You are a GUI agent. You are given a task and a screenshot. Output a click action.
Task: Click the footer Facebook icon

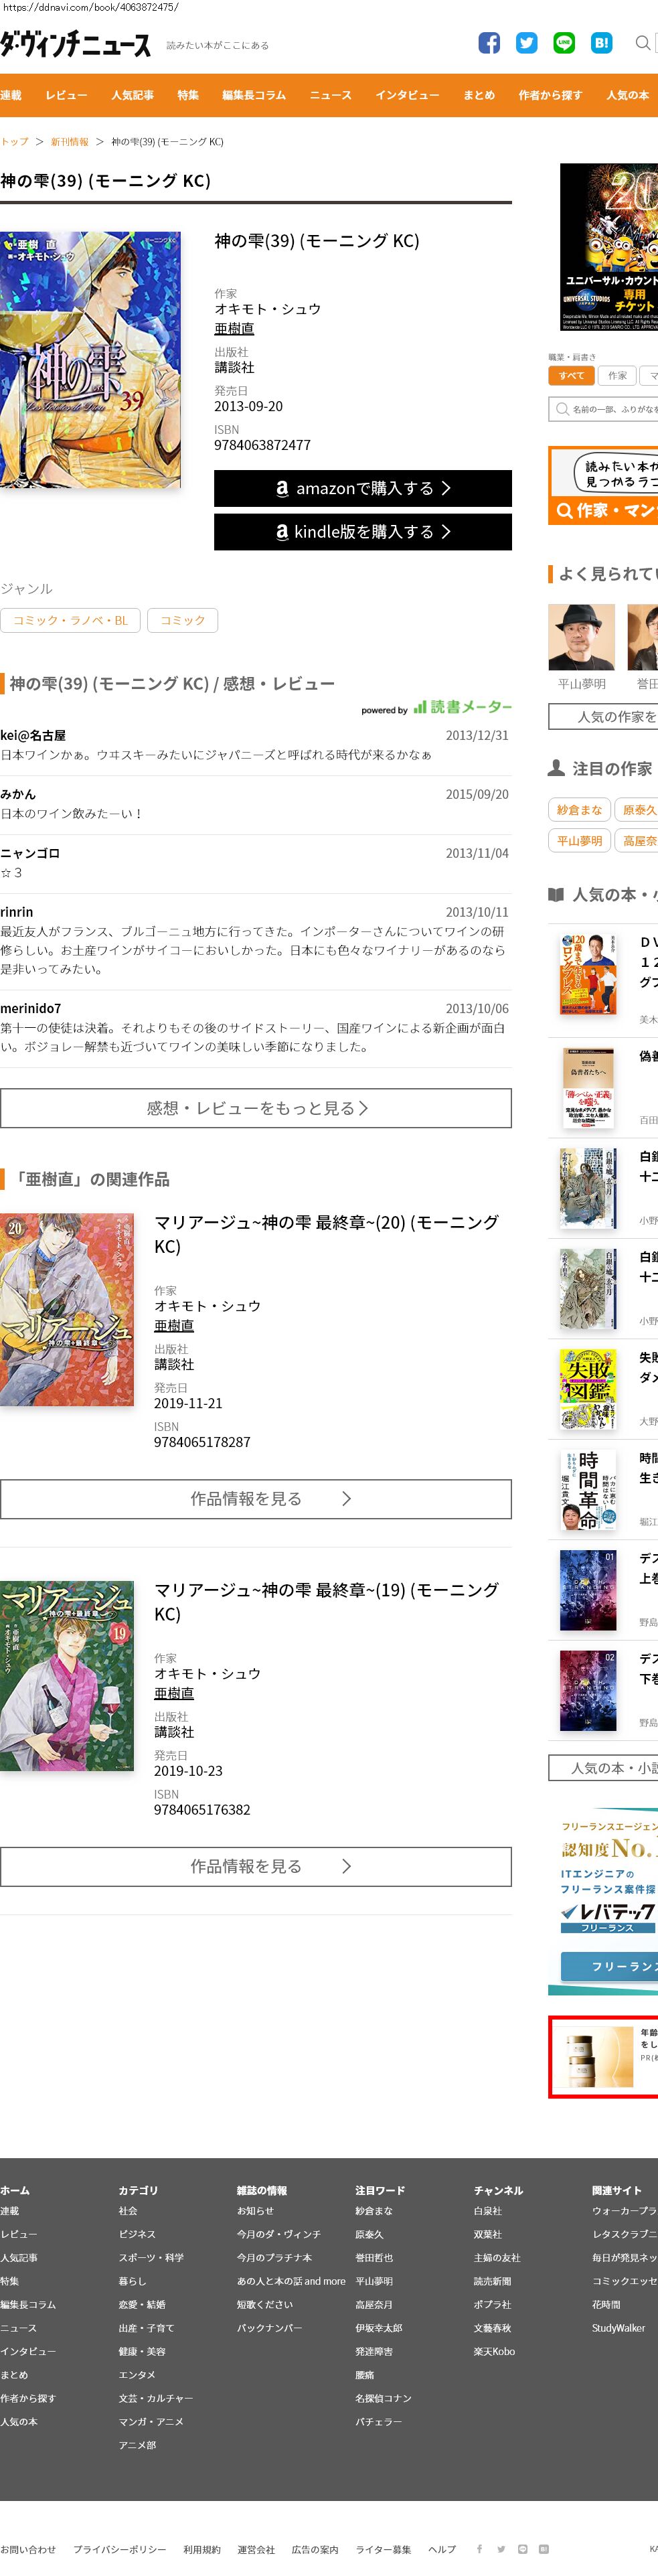click(479, 2548)
